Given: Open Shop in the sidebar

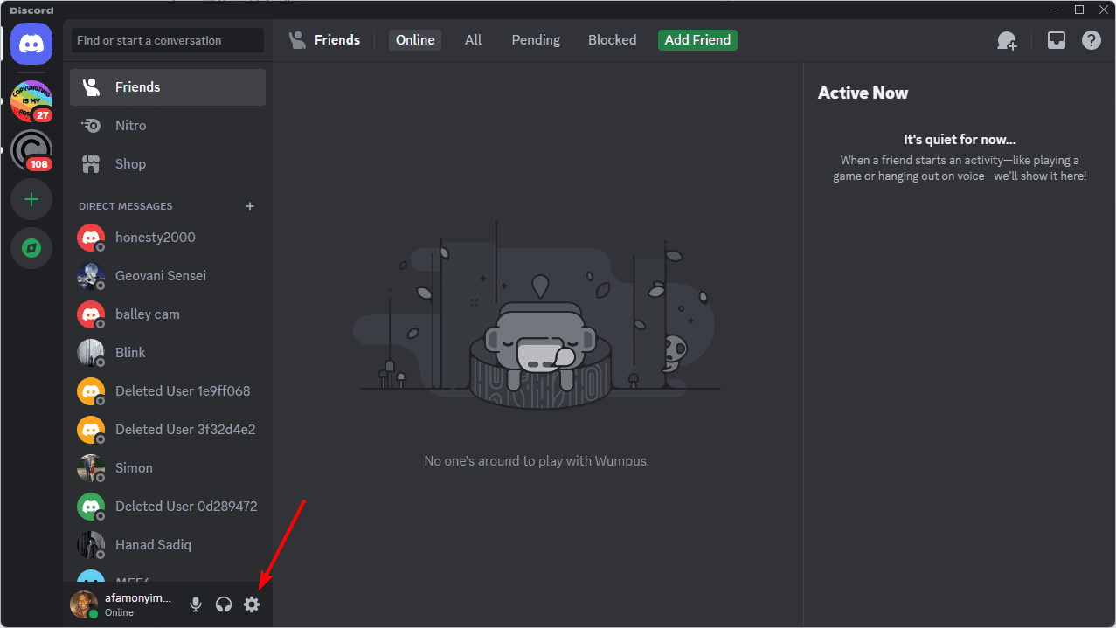Looking at the screenshot, I should (168, 164).
